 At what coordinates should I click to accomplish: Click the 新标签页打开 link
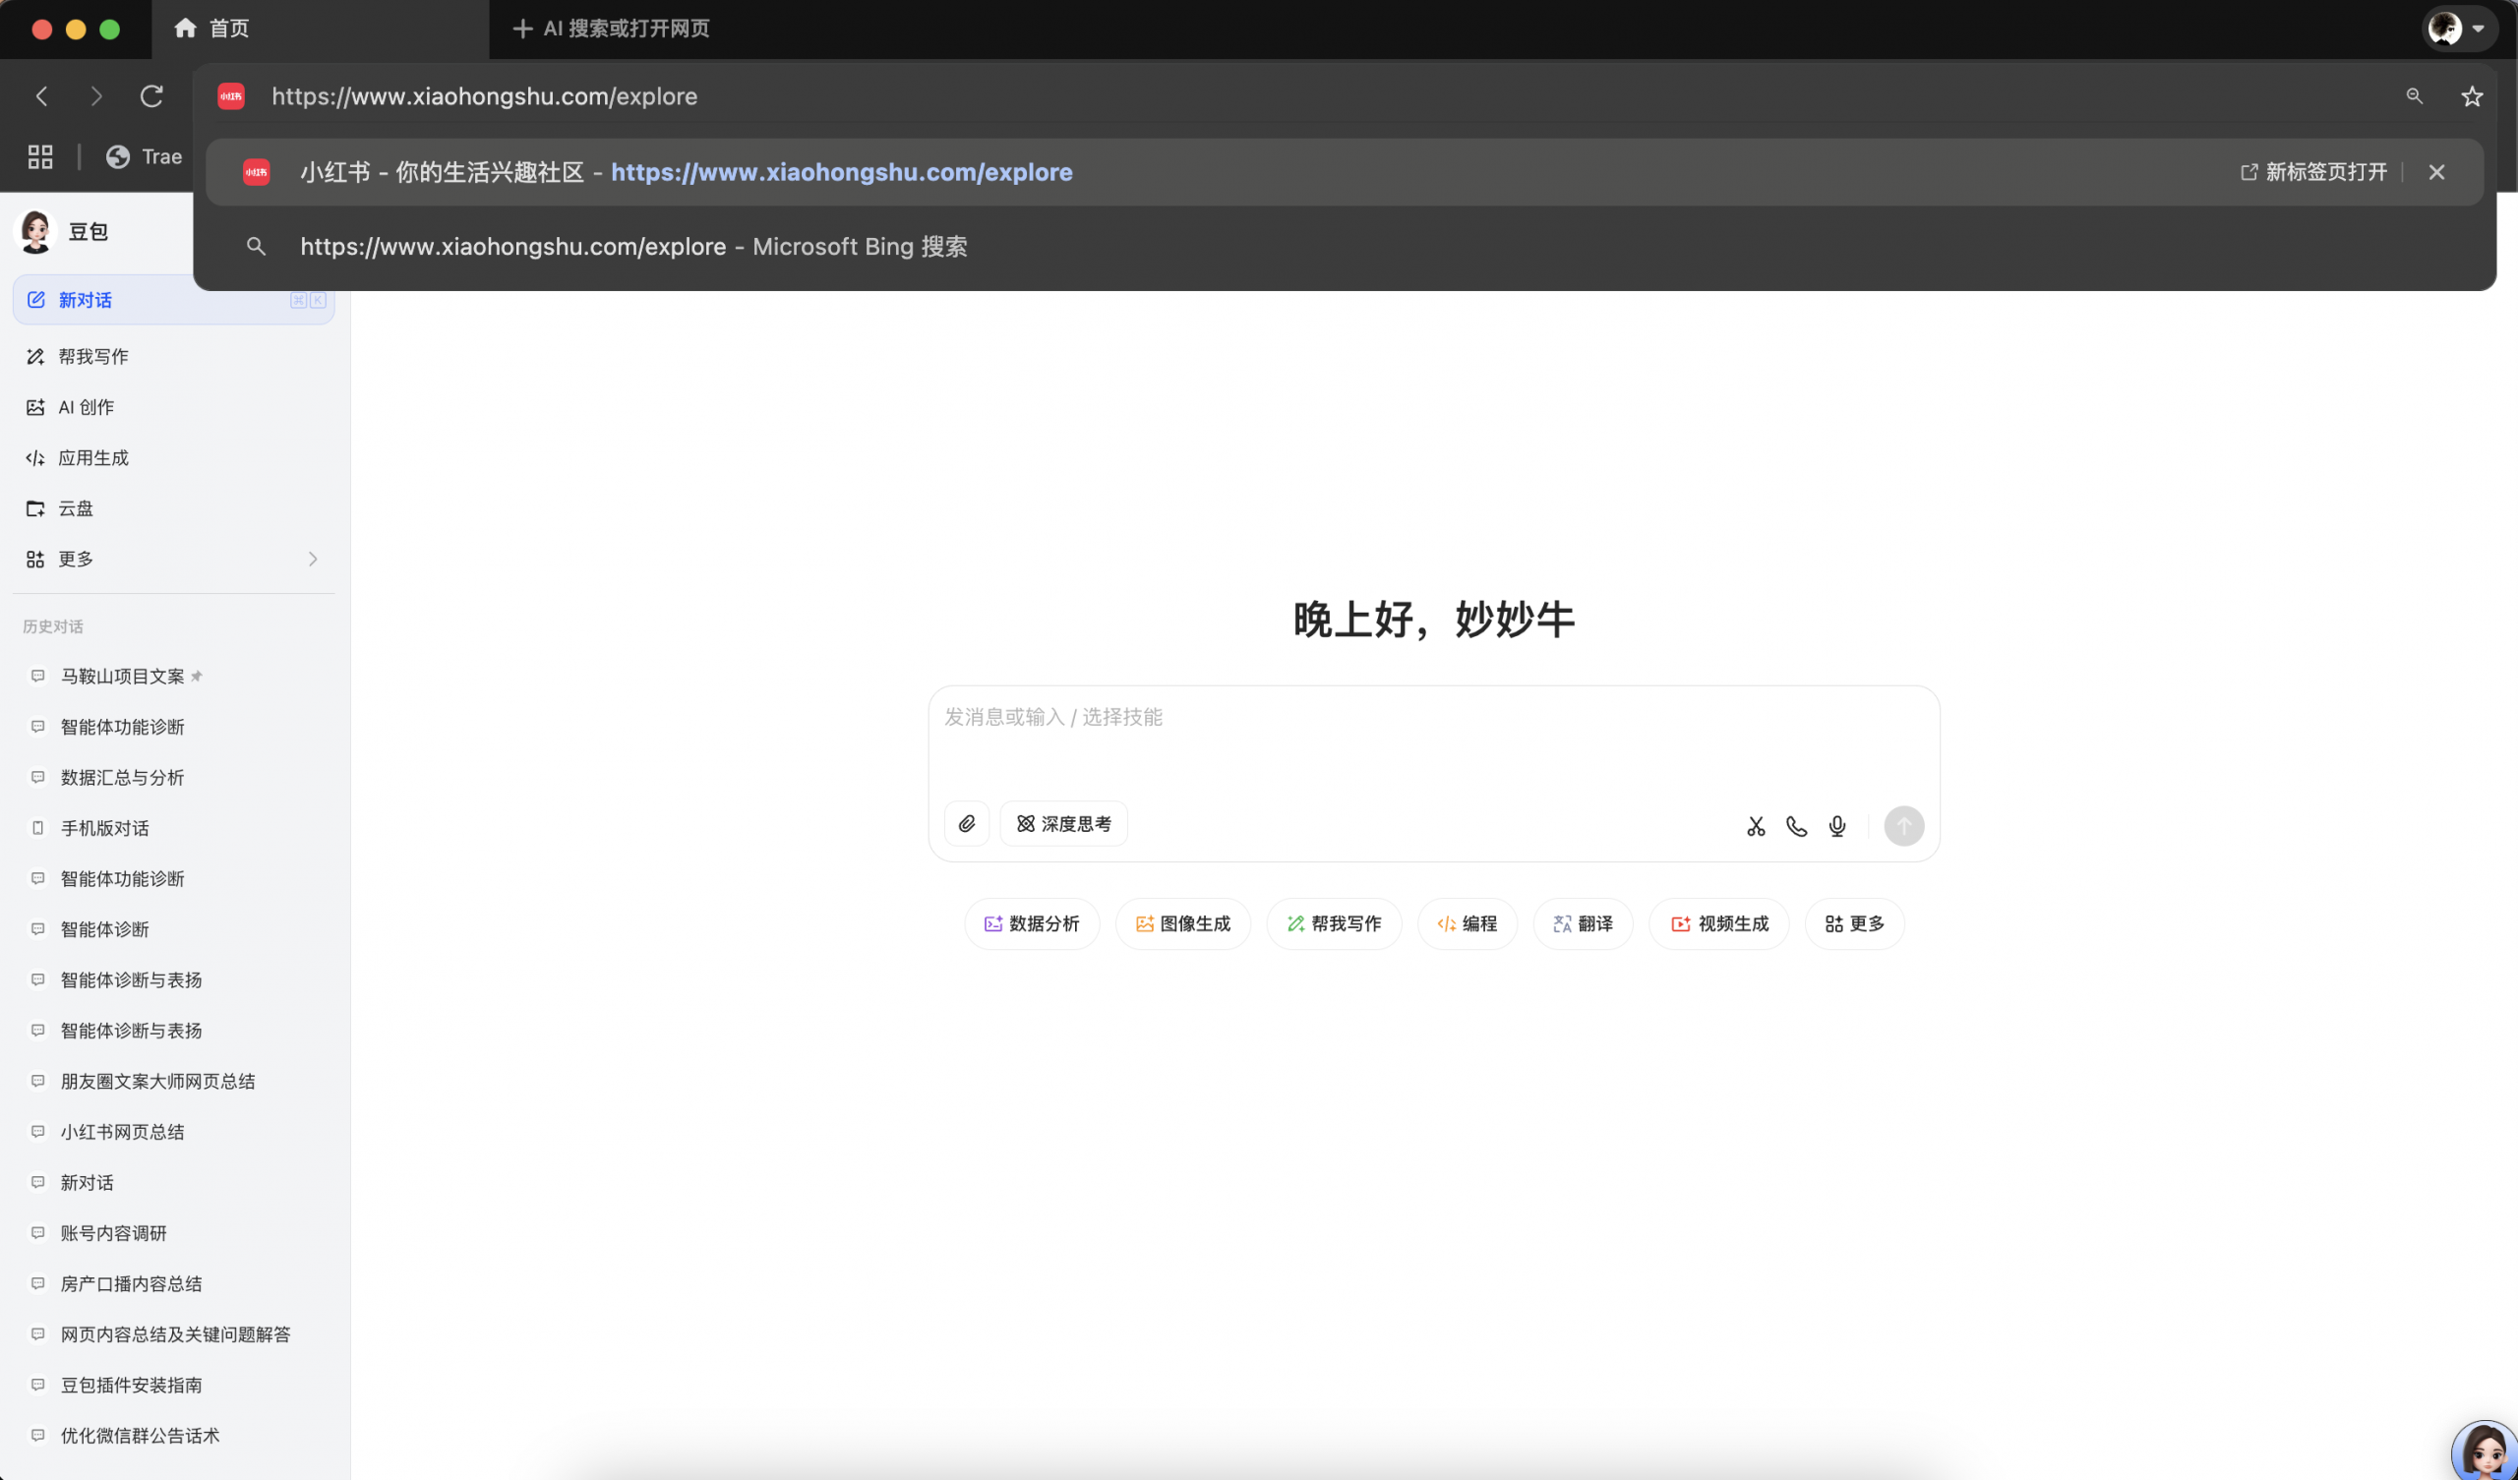click(x=2314, y=172)
